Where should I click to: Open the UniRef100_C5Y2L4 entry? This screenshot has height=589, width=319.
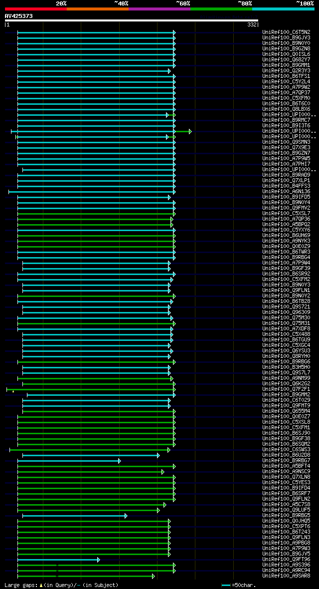(286, 82)
